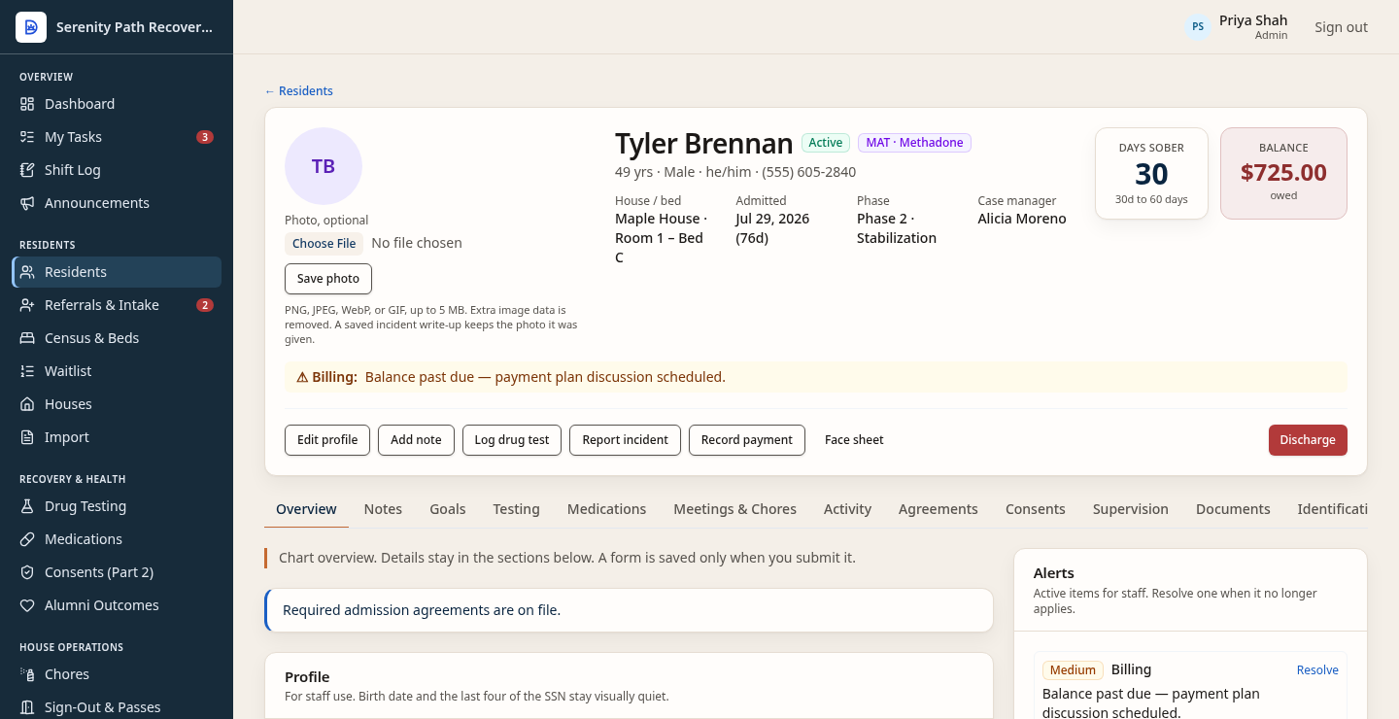Click the Waitlist list icon
The image size is (1399, 719).
(x=27, y=371)
